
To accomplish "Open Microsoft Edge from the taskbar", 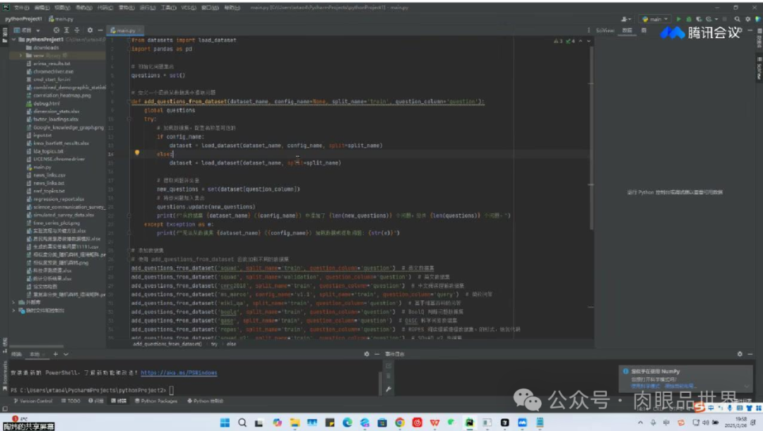I will point(348,423).
